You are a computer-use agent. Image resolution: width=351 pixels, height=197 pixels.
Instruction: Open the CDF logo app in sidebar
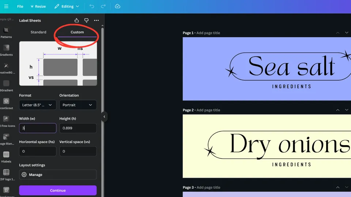[x=6, y=175]
